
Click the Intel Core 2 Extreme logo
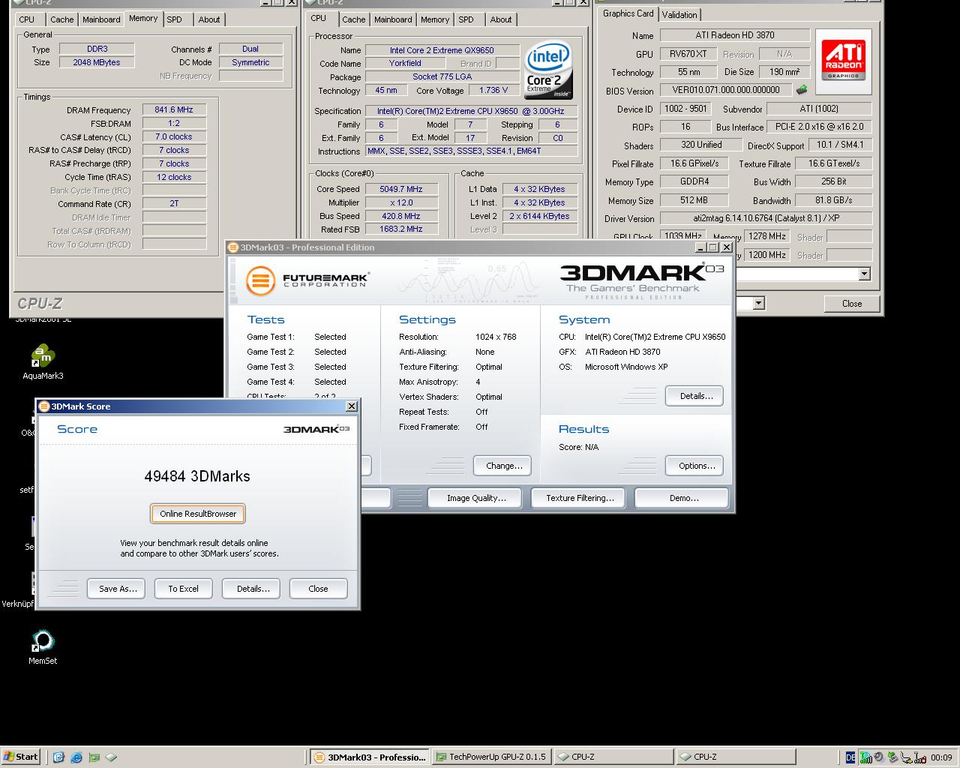click(548, 71)
